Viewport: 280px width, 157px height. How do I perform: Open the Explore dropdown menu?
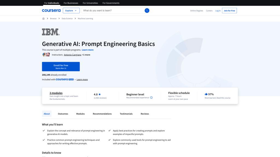(x=71, y=11)
